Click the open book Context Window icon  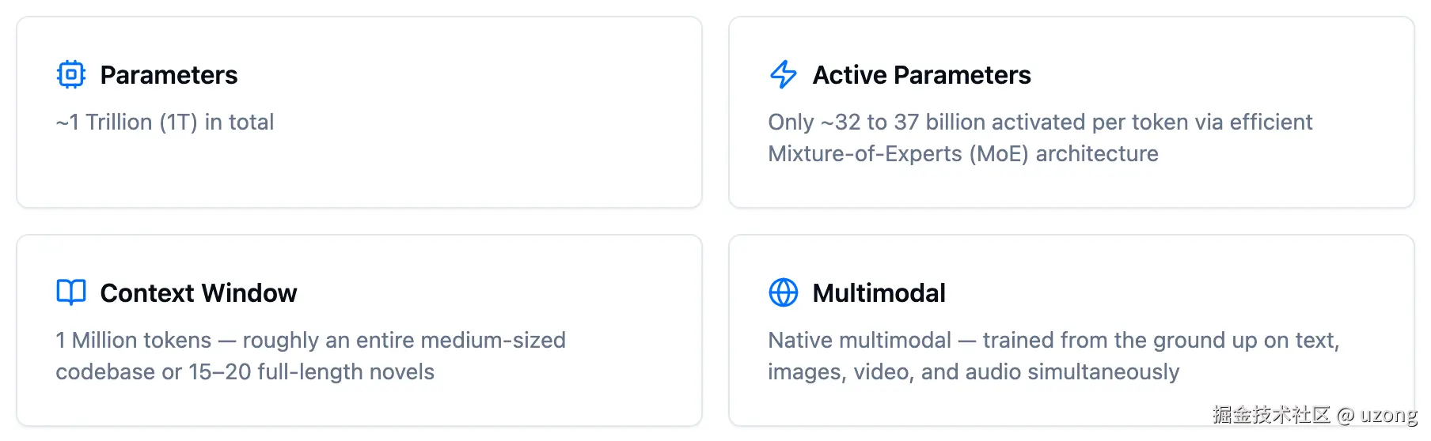[71, 292]
